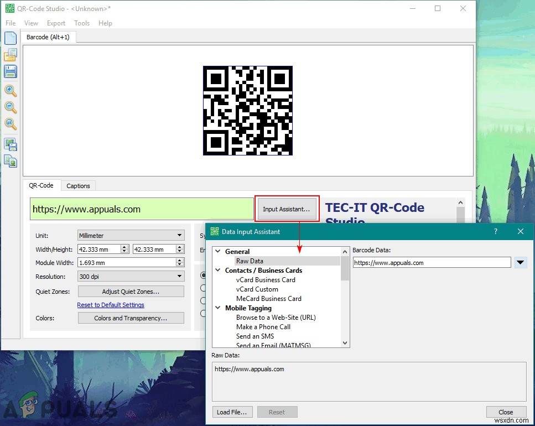535x426 pixels.
Task: Open the Export menu
Action: [56, 23]
